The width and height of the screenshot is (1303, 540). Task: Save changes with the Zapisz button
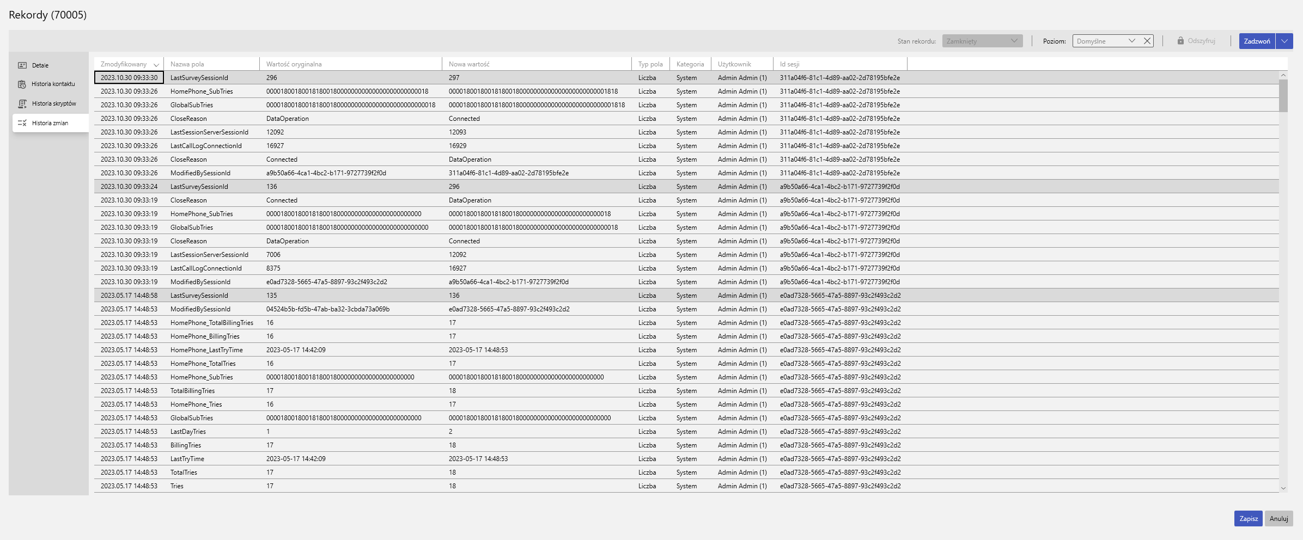1248,518
